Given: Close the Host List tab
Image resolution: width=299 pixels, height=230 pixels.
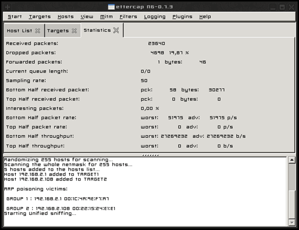Looking at the screenshot, I should point(38,31).
